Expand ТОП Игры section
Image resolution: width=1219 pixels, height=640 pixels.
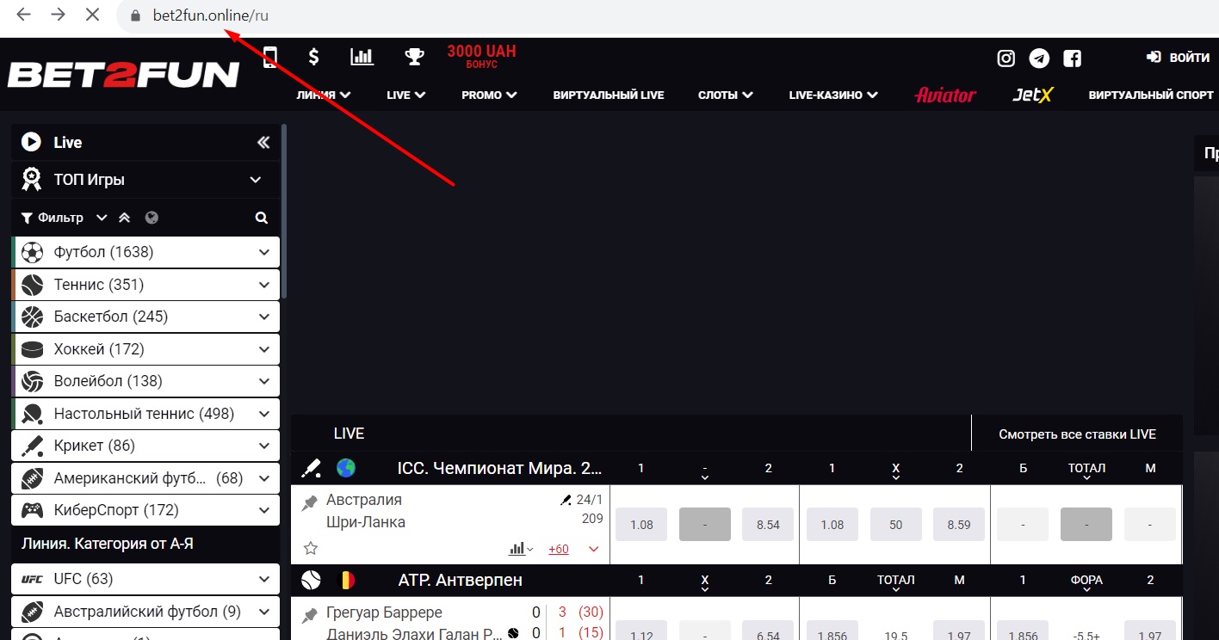coord(145,180)
